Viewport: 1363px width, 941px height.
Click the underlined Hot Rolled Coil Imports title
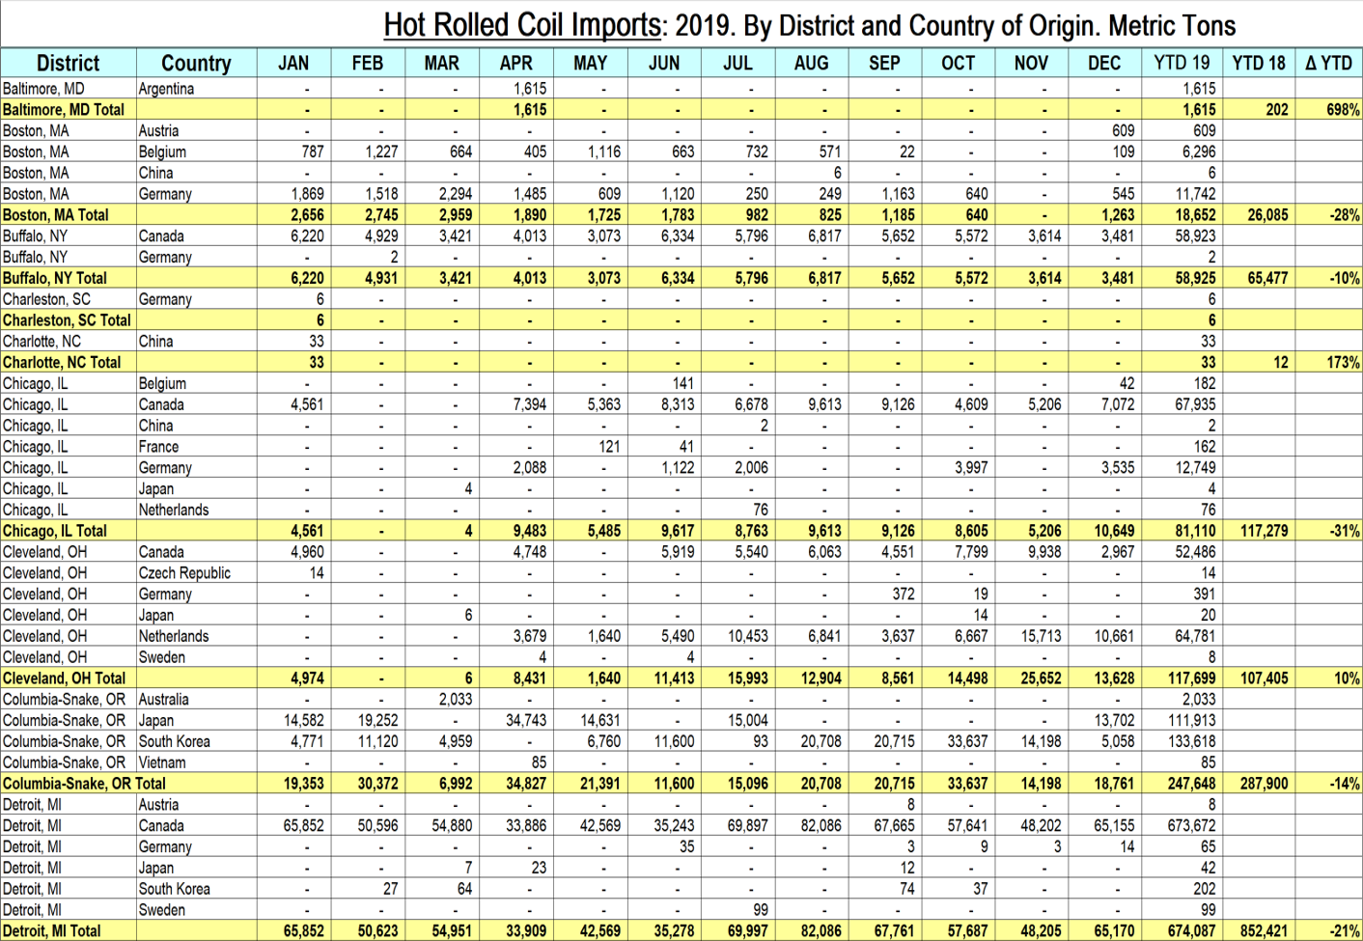522,24
